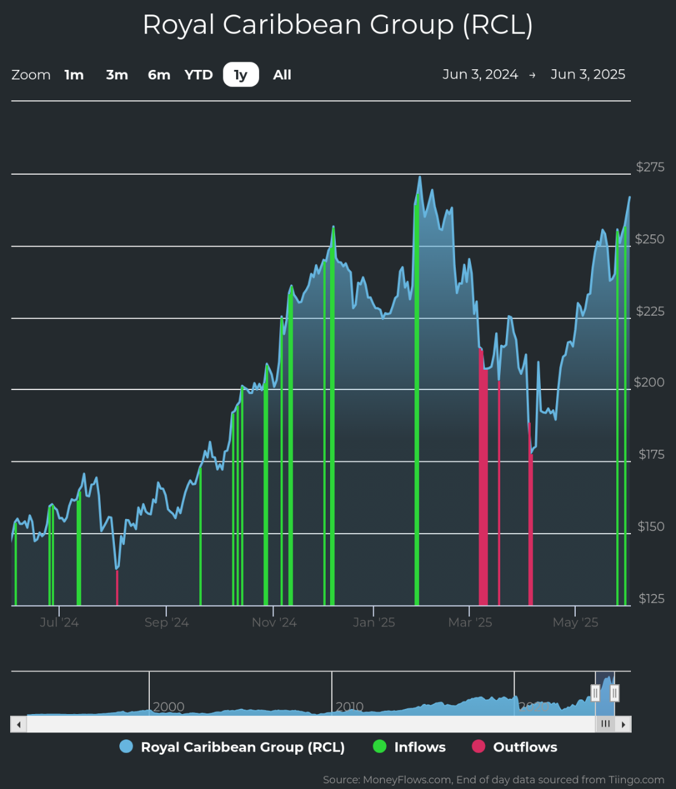Viewport: 676px width, 789px height.
Task: Click the Jul '24 axis label
Action: coord(59,623)
